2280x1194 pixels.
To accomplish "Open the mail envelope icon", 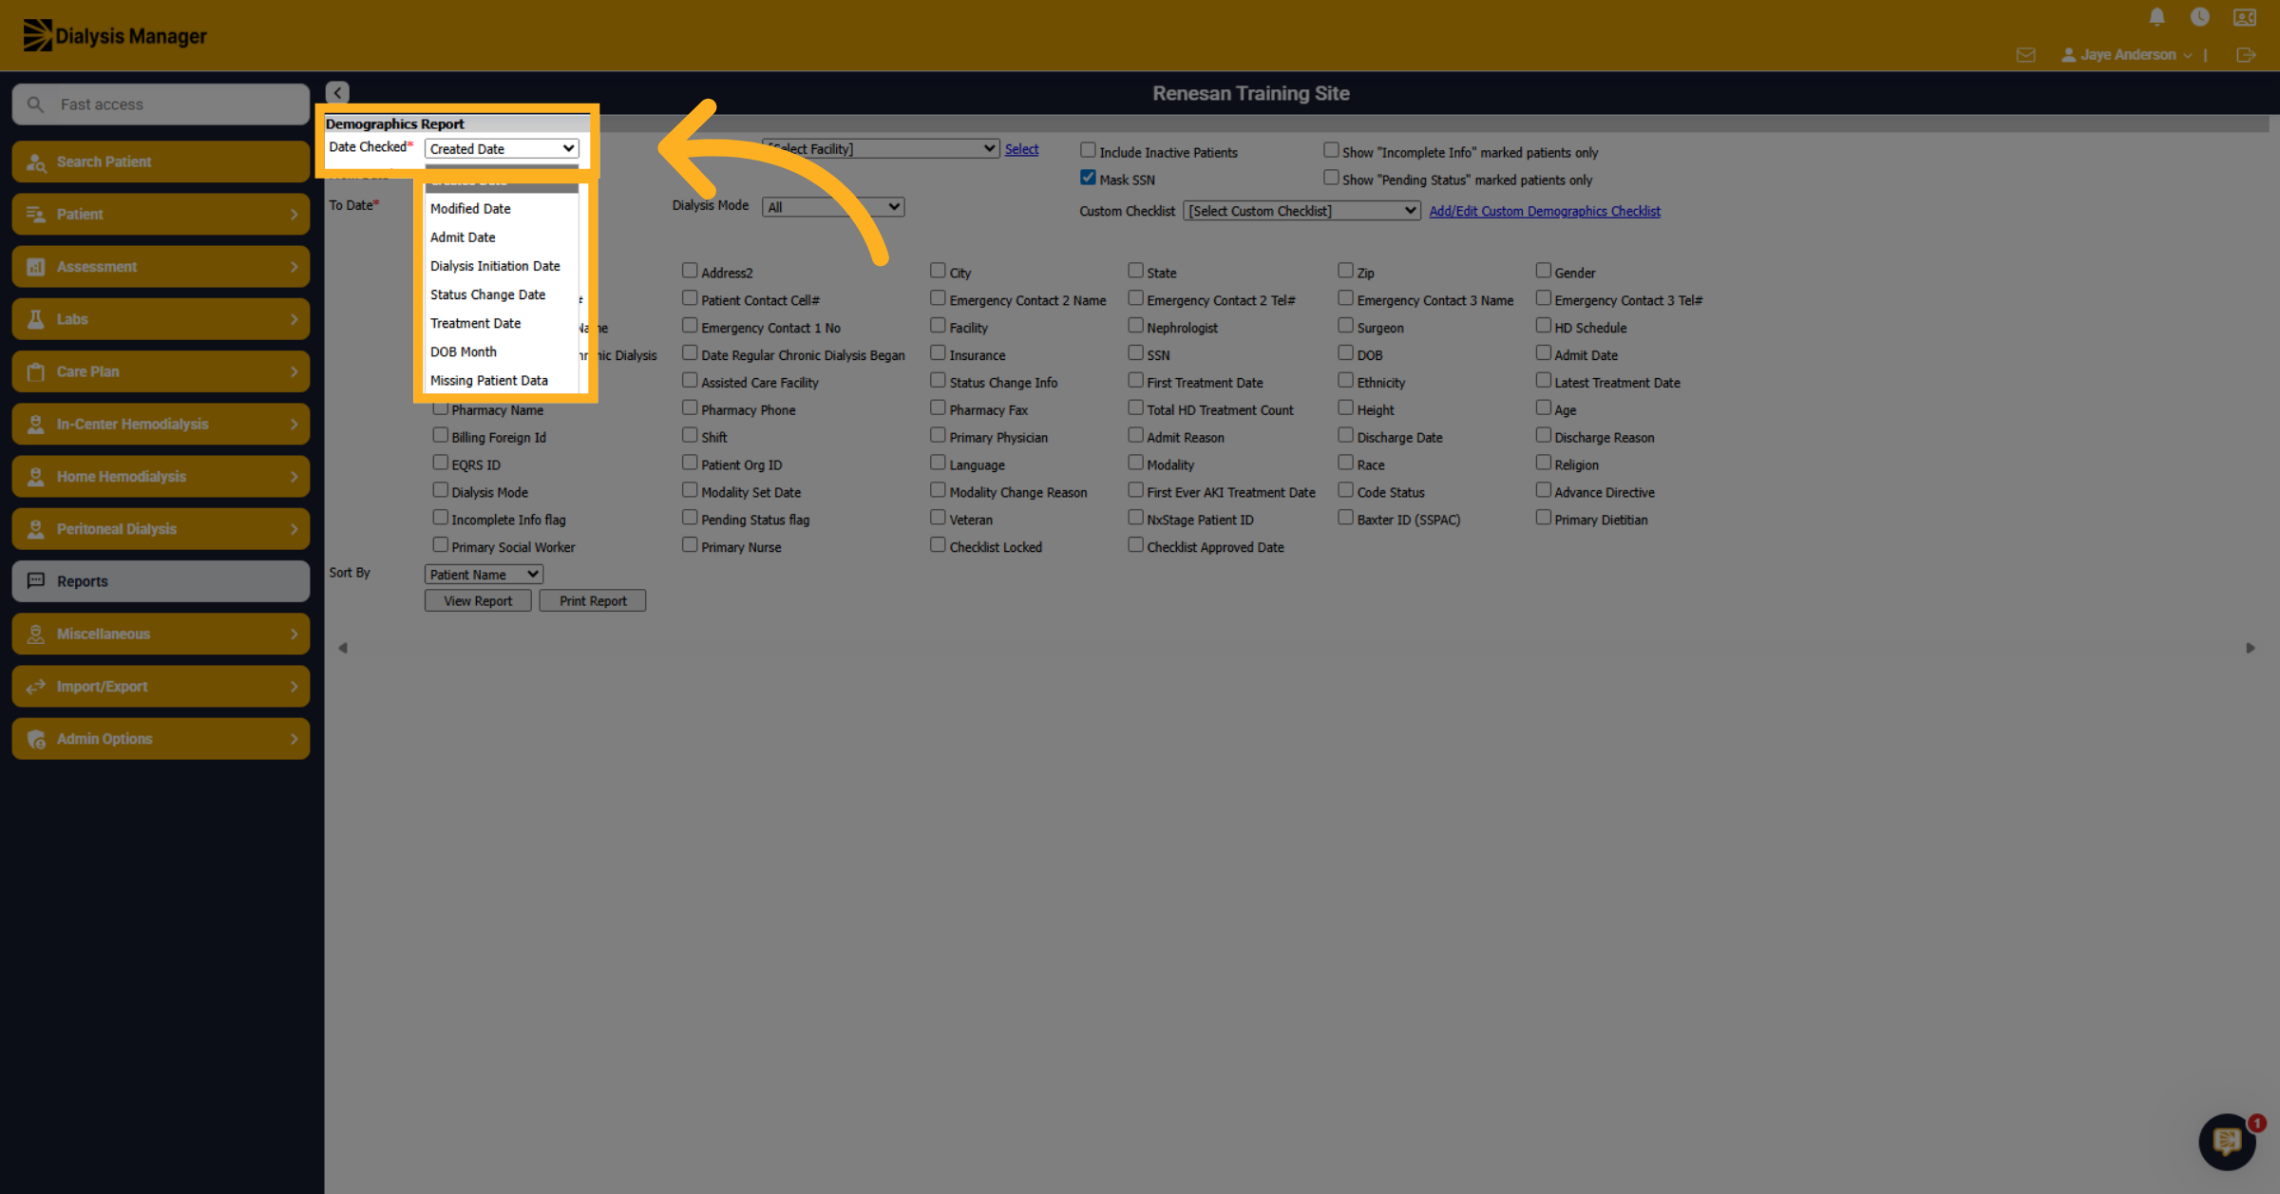I will click(x=2025, y=55).
